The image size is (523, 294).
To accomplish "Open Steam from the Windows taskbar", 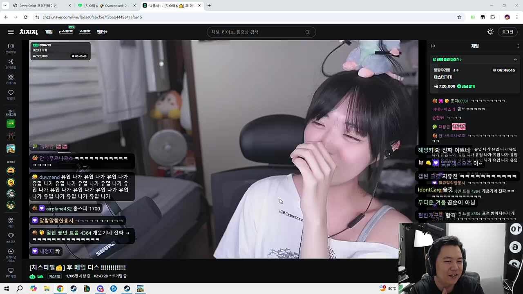I will pos(73,289).
